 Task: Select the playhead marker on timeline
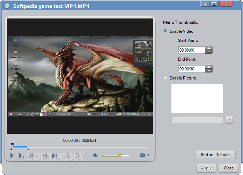(13, 145)
